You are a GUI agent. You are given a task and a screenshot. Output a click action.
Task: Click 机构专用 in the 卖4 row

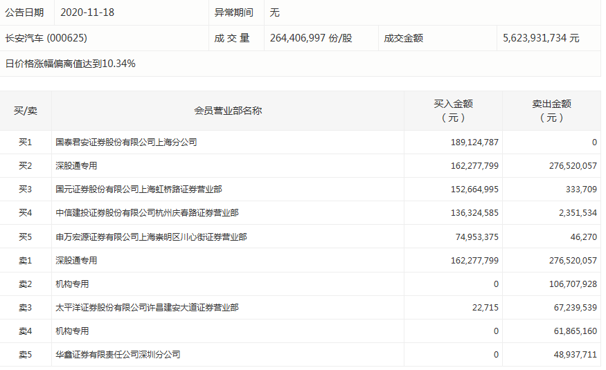[72, 331]
